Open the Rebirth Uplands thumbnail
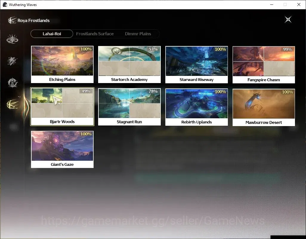 (x=197, y=104)
